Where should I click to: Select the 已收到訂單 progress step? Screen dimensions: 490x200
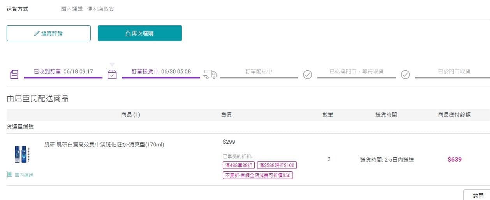click(x=48, y=71)
